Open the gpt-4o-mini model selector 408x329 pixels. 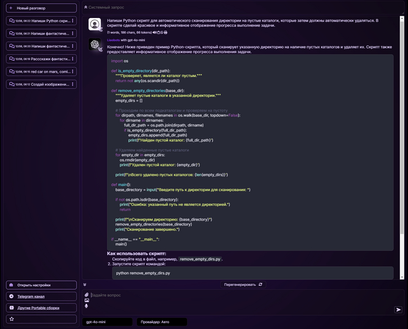coord(107,322)
